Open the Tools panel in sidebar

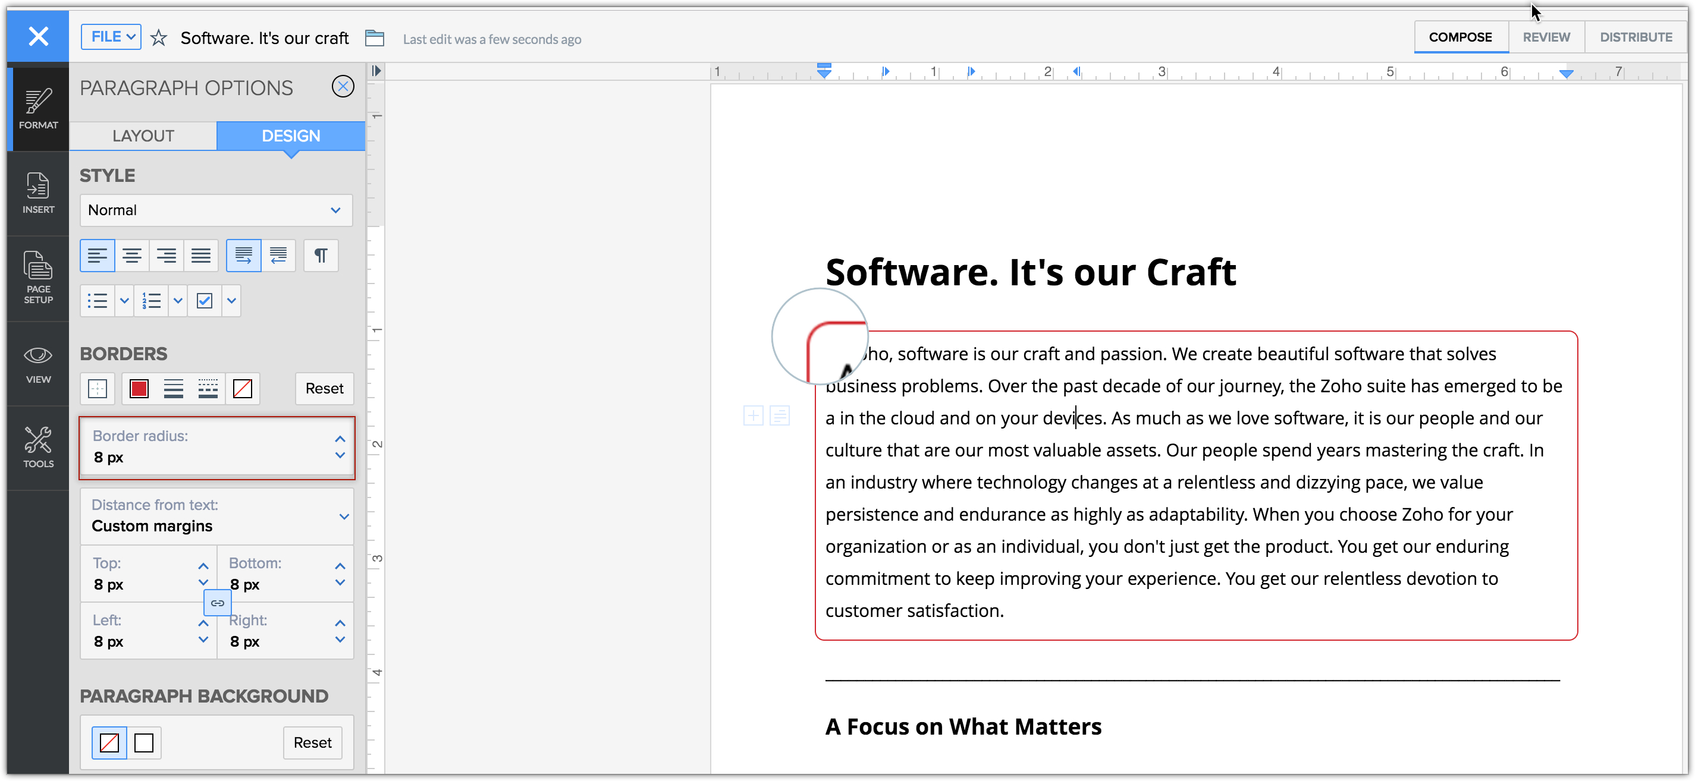pyautogui.click(x=37, y=447)
